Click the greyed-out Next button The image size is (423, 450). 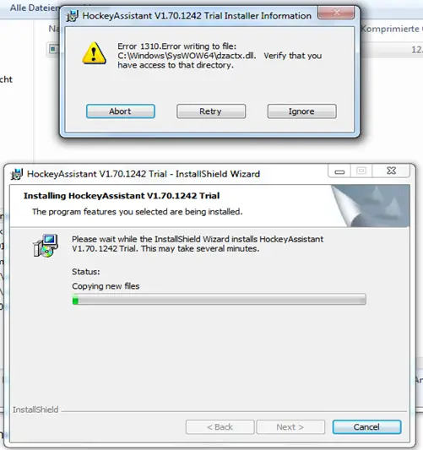tap(290, 427)
